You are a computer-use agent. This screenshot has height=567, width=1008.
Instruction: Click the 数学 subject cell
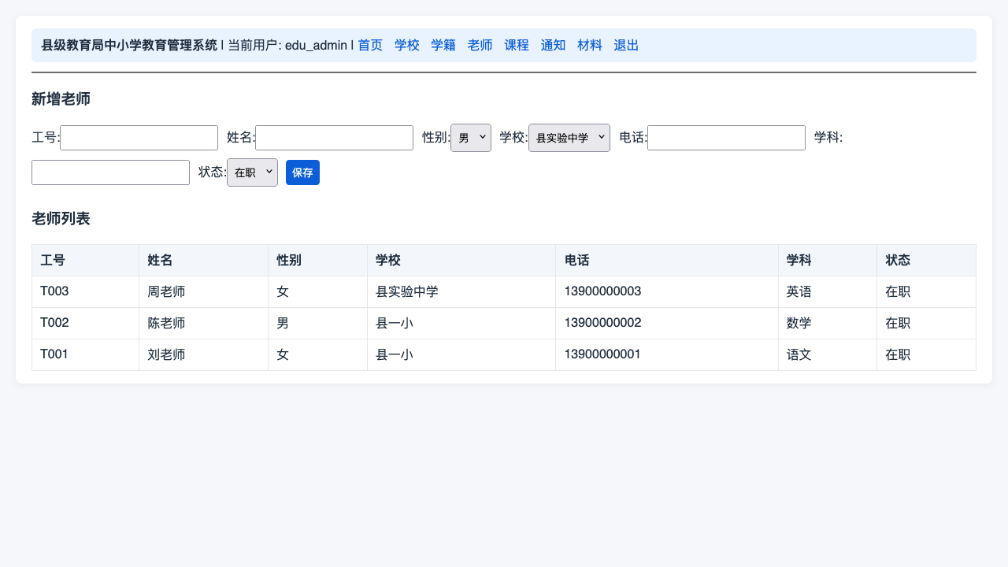[x=828, y=323]
